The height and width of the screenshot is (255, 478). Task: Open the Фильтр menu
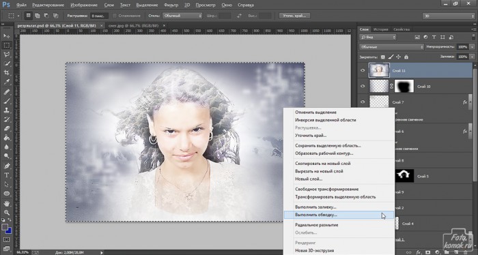coord(171,5)
